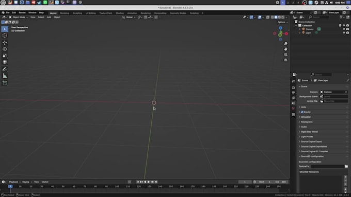Click the viewport zoom magnifier icon
This screenshot has width=351, height=197.
pos(285,44)
